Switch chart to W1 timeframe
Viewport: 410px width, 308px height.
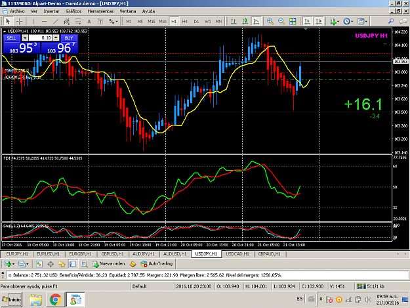tap(207, 22)
